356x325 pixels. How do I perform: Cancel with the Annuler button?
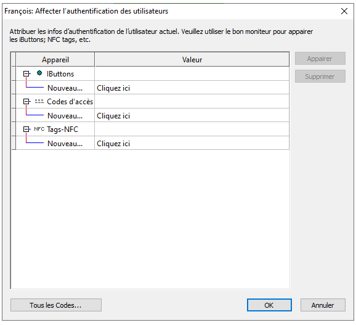pyautogui.click(x=323, y=305)
